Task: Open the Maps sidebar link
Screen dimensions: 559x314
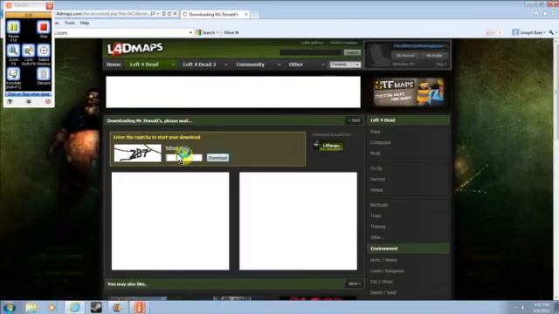Action: tap(375, 132)
